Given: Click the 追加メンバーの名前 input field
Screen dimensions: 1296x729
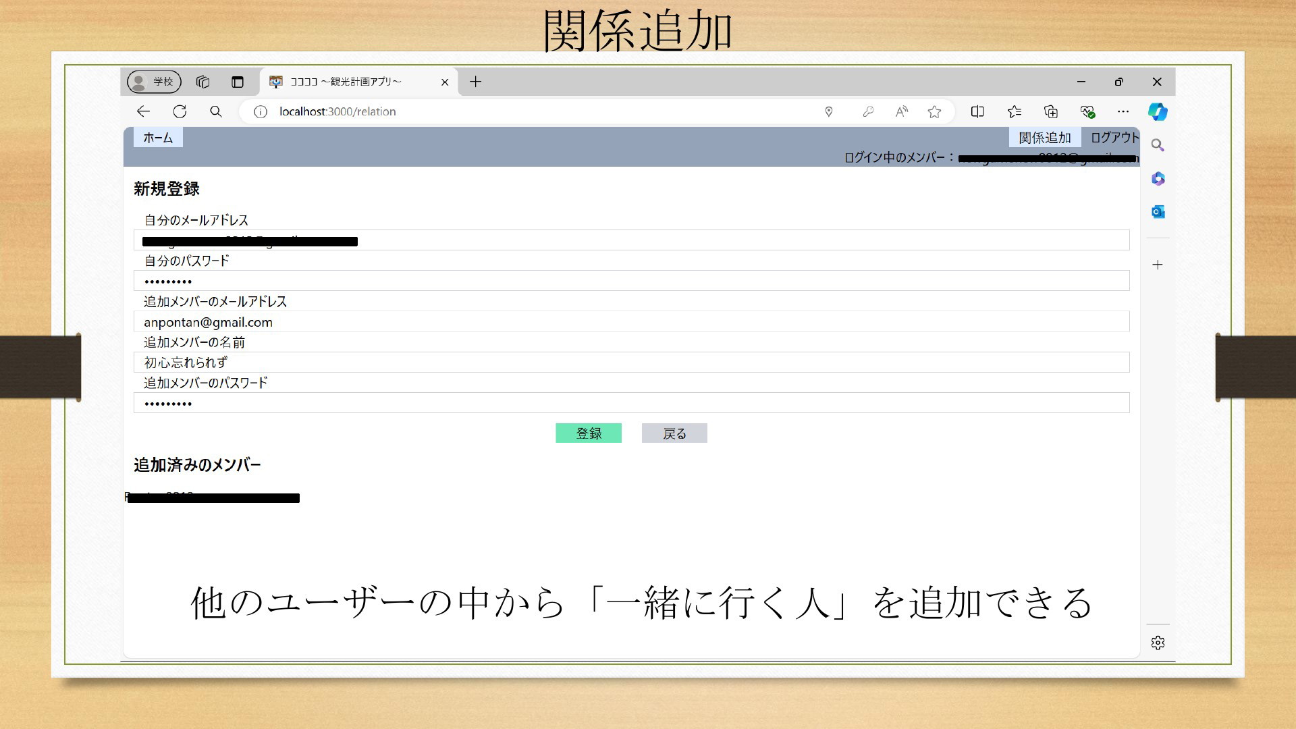Looking at the screenshot, I should click(631, 362).
